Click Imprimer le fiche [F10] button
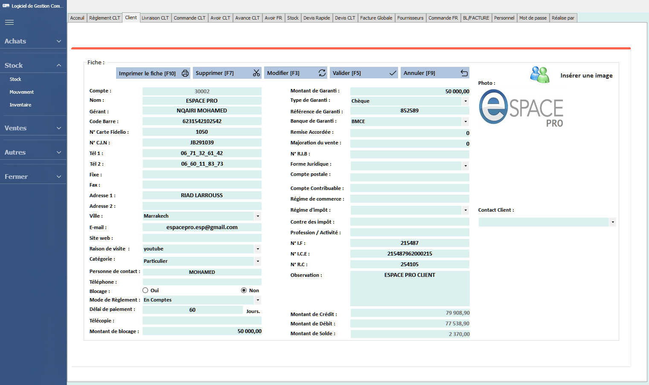The height and width of the screenshot is (385, 649). (153, 73)
